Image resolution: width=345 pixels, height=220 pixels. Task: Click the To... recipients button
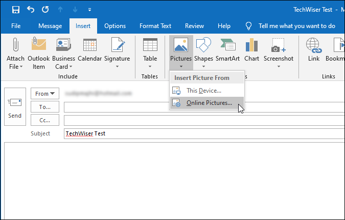point(45,107)
